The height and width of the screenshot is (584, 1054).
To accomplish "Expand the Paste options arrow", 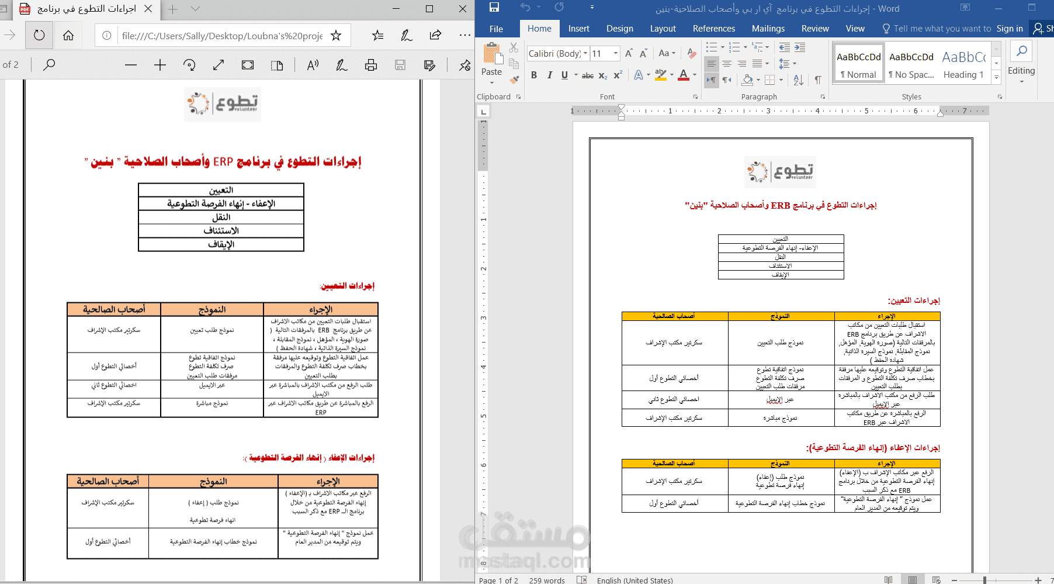I will coord(492,82).
